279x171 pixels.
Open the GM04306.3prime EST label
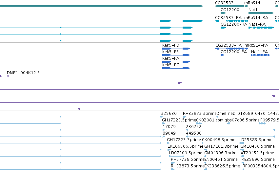coord(221,153)
